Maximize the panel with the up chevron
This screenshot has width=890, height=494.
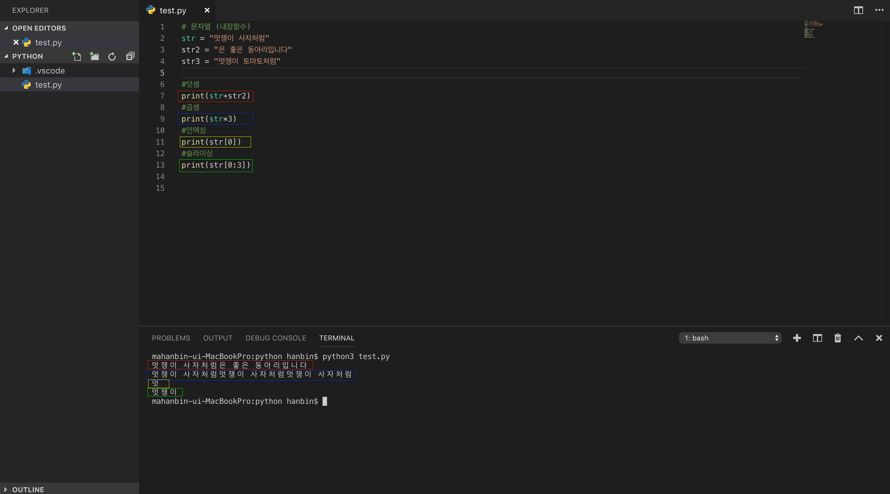pos(858,338)
